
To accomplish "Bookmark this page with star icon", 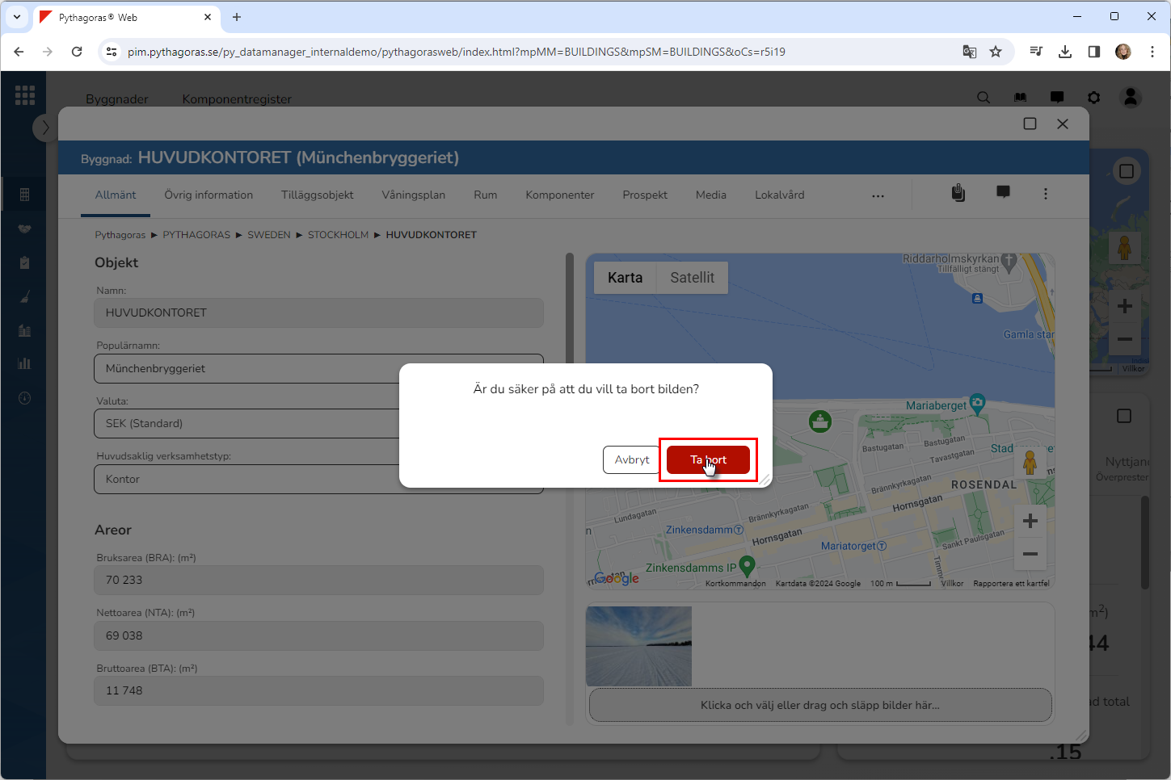I will (996, 52).
